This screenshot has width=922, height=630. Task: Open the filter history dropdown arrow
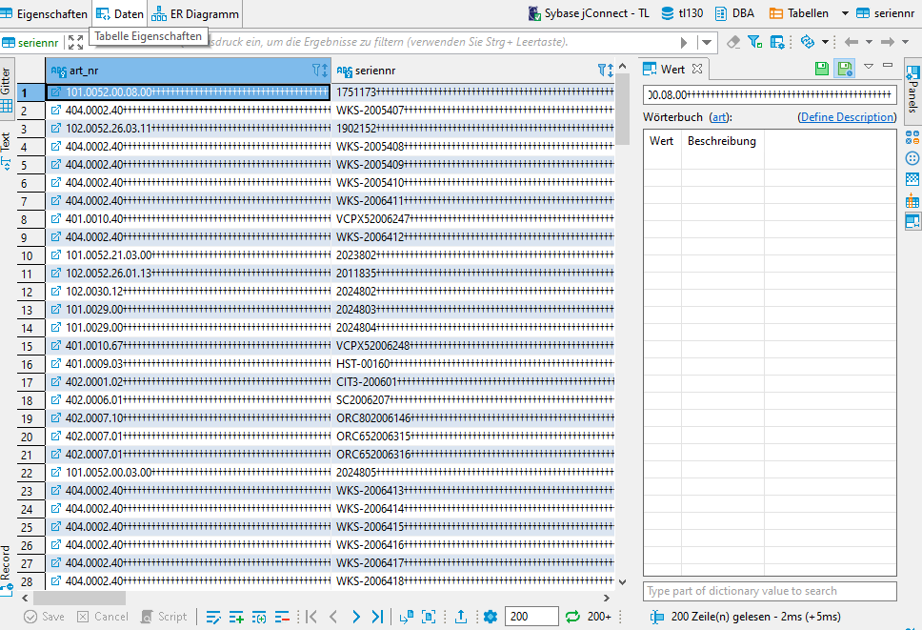(706, 42)
